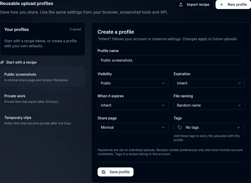Click the "Share page" field label
Viewport: 251px width, 183px height.
point(107,118)
